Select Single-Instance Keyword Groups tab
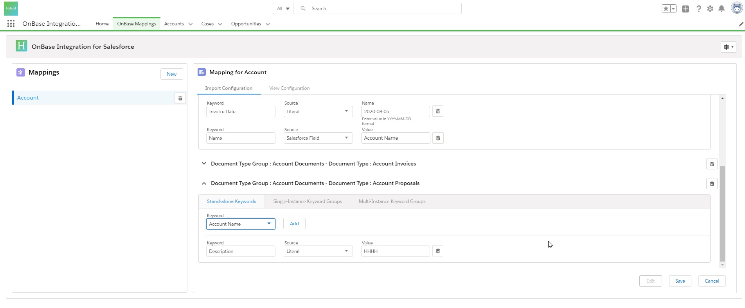The image size is (745, 308). (x=307, y=201)
